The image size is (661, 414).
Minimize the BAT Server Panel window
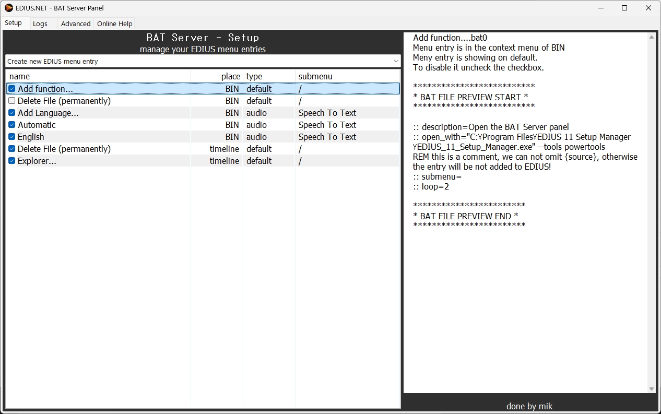click(600, 8)
